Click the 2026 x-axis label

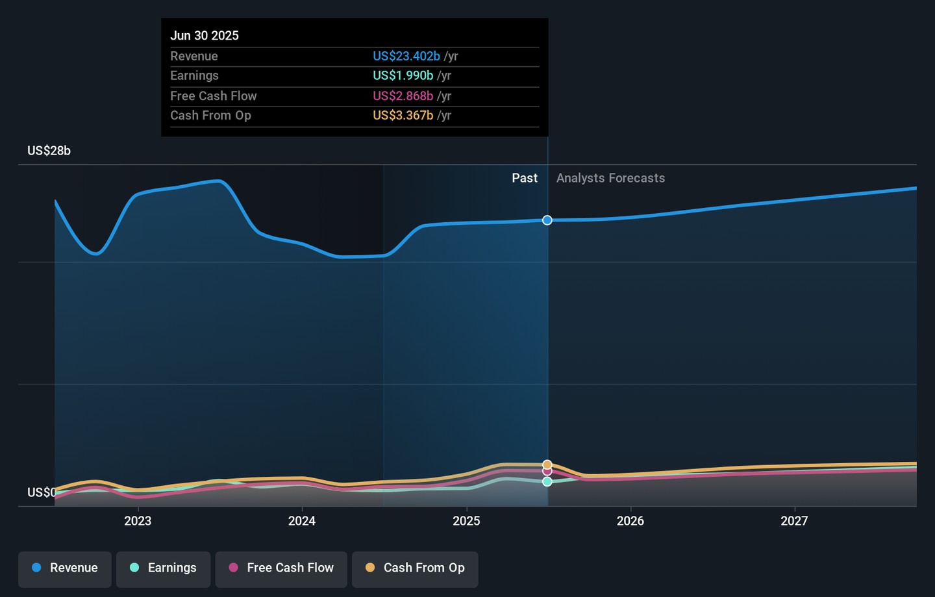[x=630, y=521]
